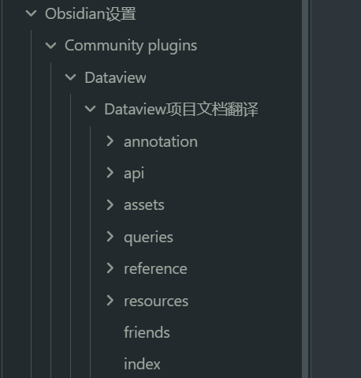Select the Community plugins folder label
The width and height of the screenshot is (361, 378).
(x=131, y=46)
